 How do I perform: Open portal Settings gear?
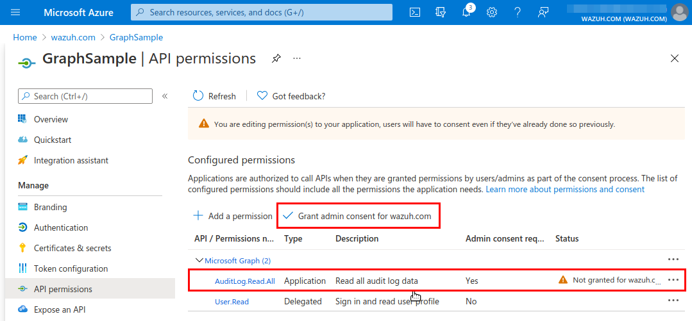coord(492,12)
